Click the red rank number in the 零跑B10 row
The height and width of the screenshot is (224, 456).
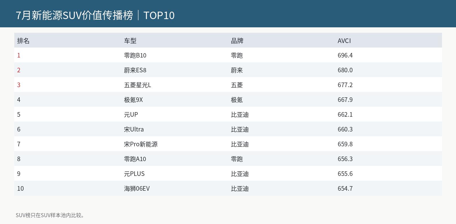click(x=19, y=55)
